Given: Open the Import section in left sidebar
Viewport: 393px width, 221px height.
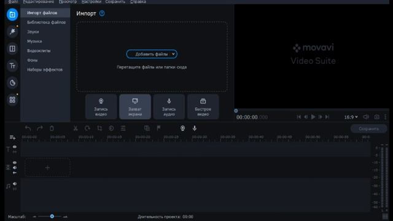Looking at the screenshot, I should point(12,15).
